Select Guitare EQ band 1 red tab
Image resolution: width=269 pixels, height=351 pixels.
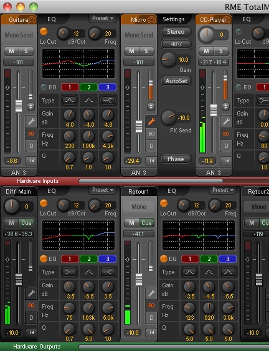[70, 87]
